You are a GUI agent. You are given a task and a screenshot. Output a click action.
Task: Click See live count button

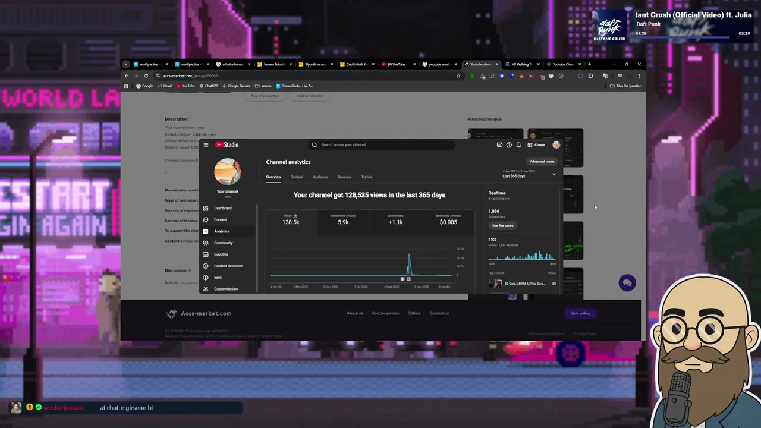pos(502,225)
